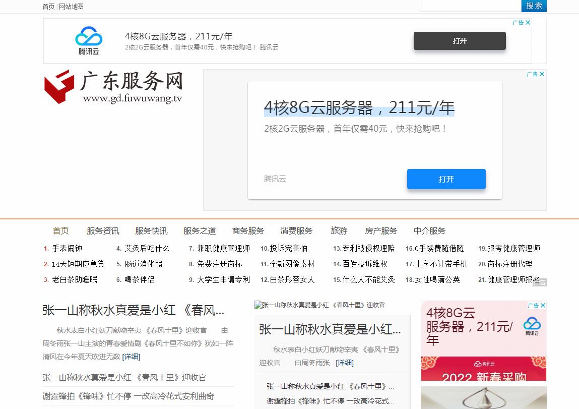Select the 服务之道 navigation tab
This screenshot has width=579, height=409.
[200, 231]
